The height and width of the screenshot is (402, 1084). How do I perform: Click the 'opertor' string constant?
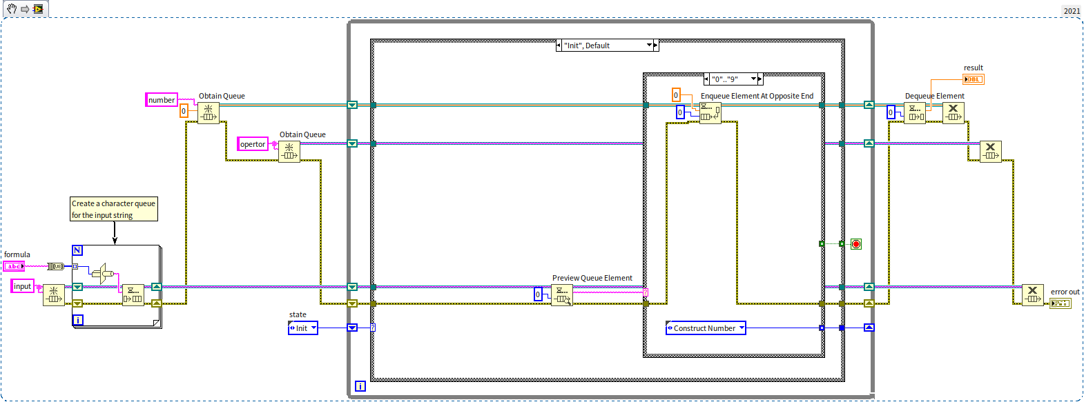point(253,144)
